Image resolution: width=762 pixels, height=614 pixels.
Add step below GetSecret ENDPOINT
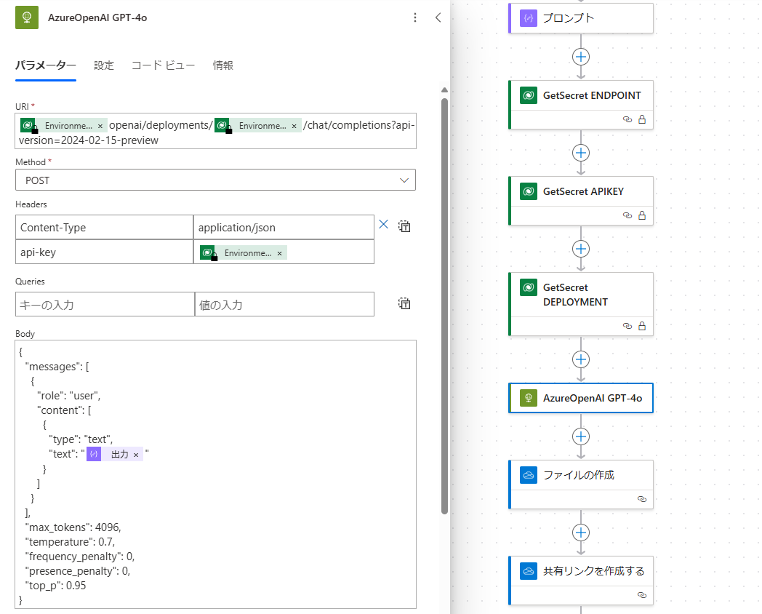581,153
